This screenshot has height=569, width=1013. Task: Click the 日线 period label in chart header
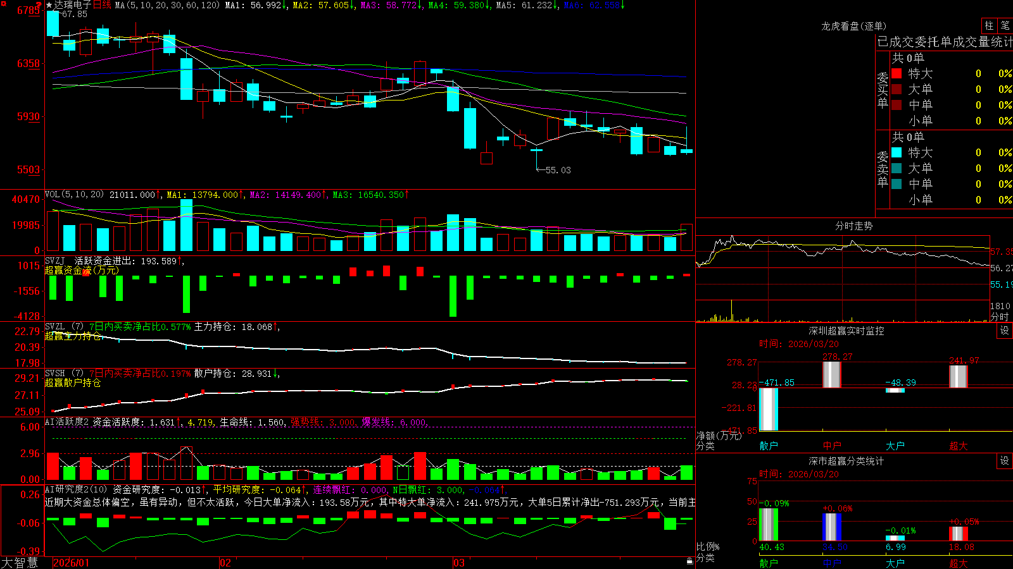pyautogui.click(x=102, y=5)
